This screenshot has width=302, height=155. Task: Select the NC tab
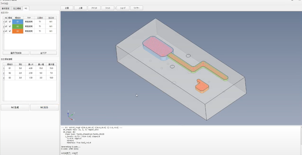26,8
